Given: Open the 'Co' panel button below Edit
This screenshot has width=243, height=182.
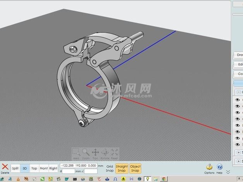Looking at the screenshot, I should pos(238,74).
